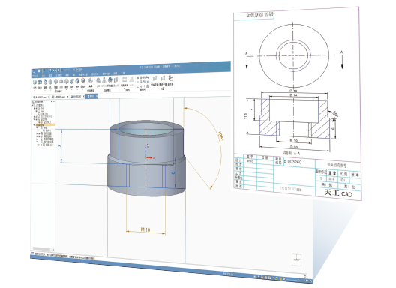Viewport: 396px width, 288px height.
Task: Click the leftmost 3D feature icon in the ribbon
Action: point(34,82)
